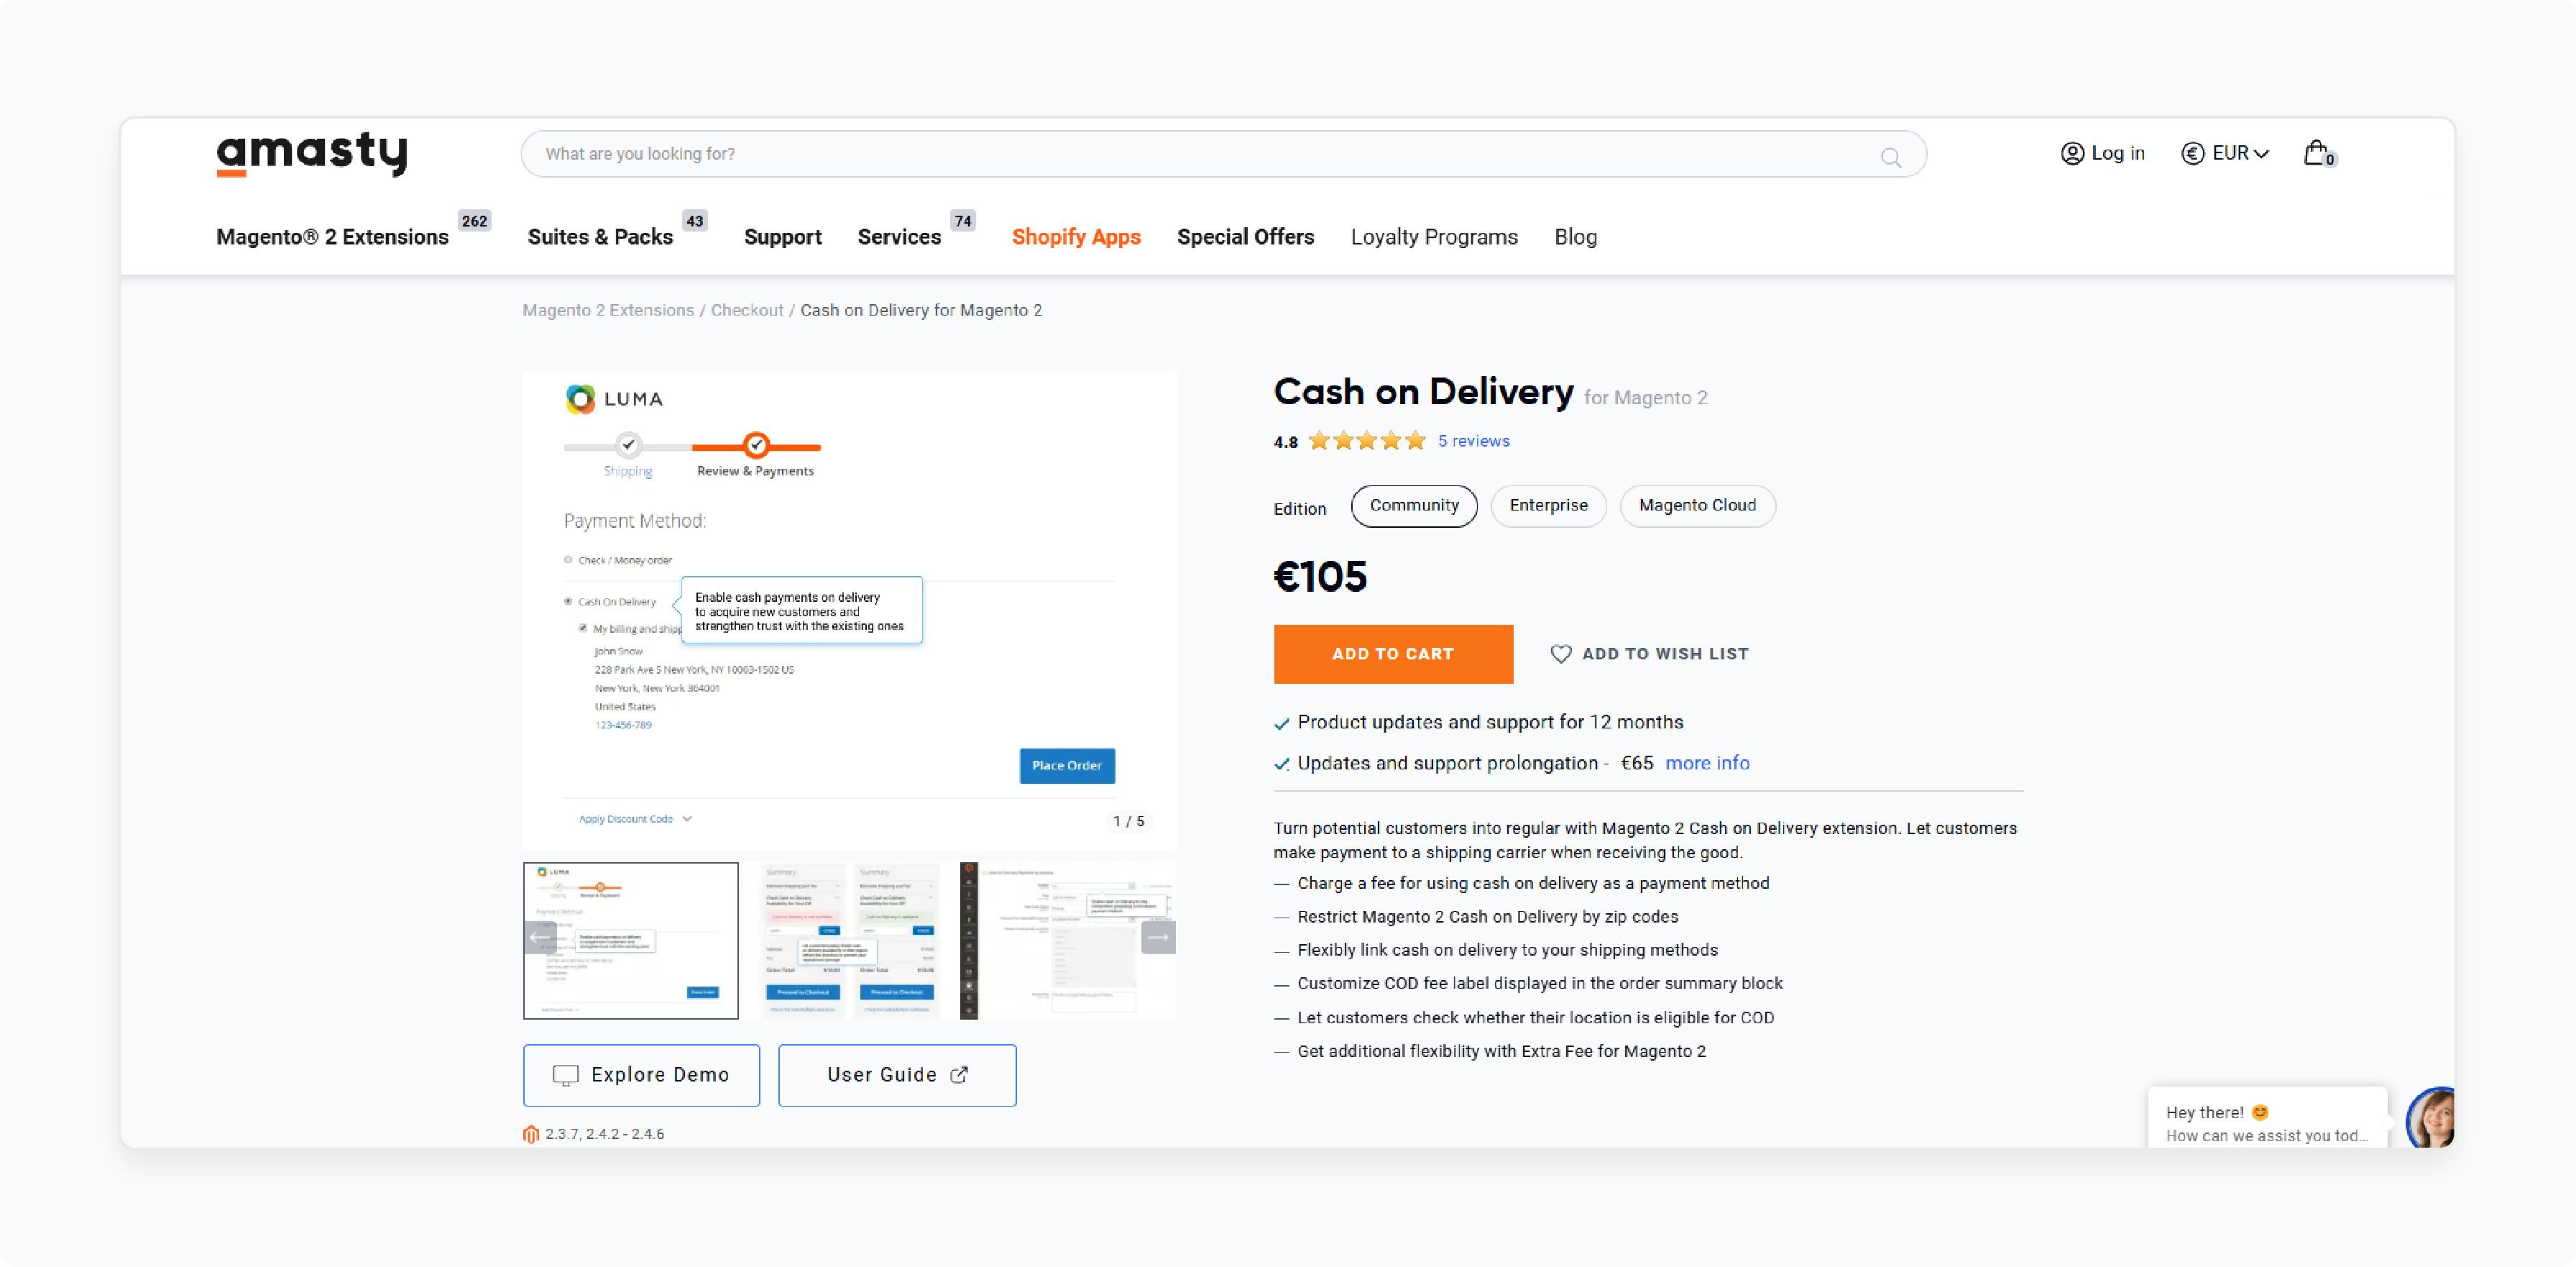The image size is (2576, 1267).
Task: Open the Blog page
Action: tap(1575, 237)
